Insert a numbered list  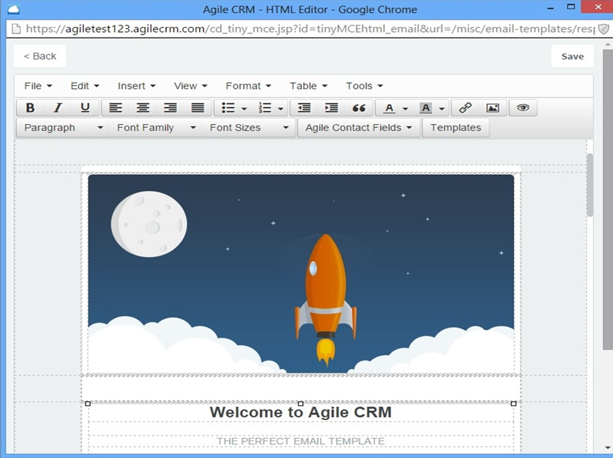point(265,108)
